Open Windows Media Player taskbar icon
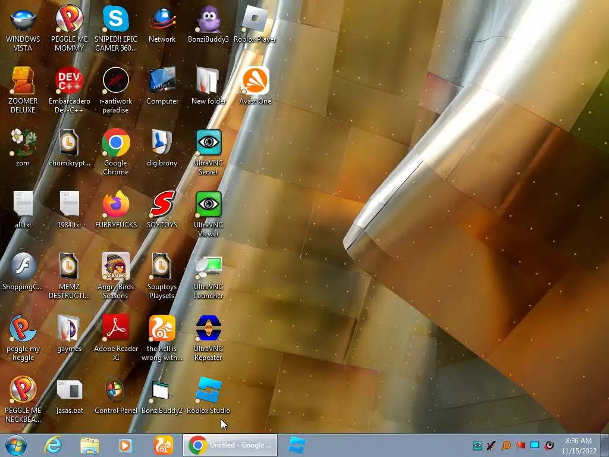This screenshot has width=609, height=457. [x=126, y=445]
